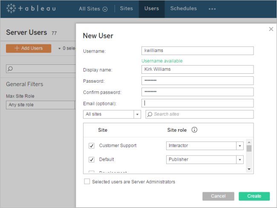Click the Username available message

point(162,61)
